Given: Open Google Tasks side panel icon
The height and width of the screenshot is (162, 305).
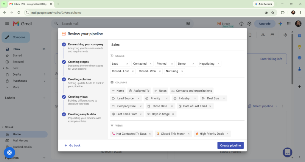Looking at the screenshot, I should pyautogui.click(x=300, y=58).
